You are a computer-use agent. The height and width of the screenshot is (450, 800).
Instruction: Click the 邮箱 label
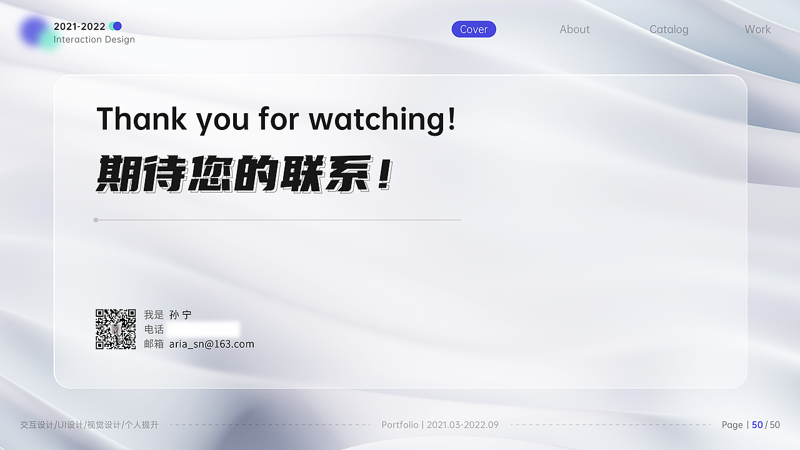(x=154, y=344)
